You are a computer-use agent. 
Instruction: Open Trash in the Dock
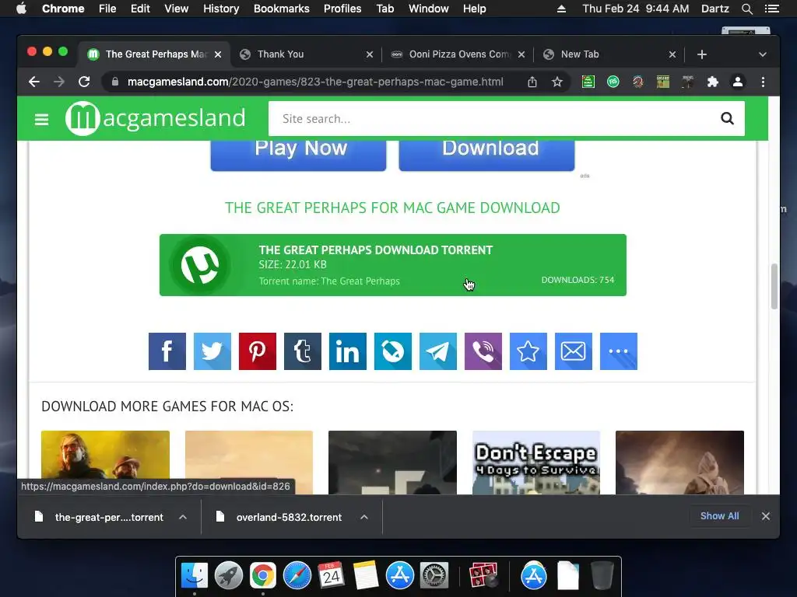602,575
